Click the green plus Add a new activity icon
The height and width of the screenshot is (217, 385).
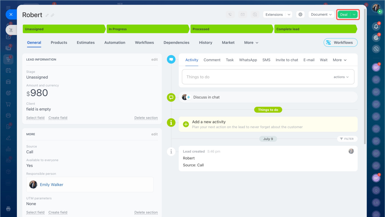click(186, 124)
